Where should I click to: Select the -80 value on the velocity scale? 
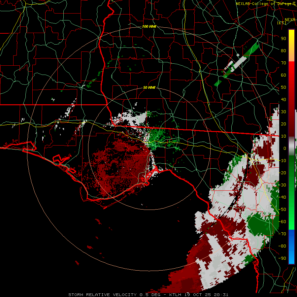pyautogui.click(x=282, y=246)
